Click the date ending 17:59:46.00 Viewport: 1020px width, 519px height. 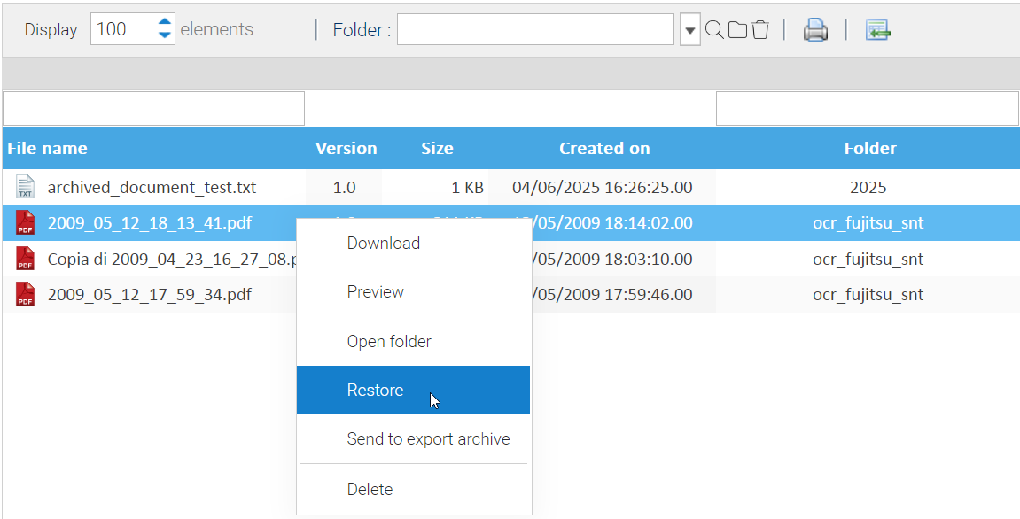[612, 295]
